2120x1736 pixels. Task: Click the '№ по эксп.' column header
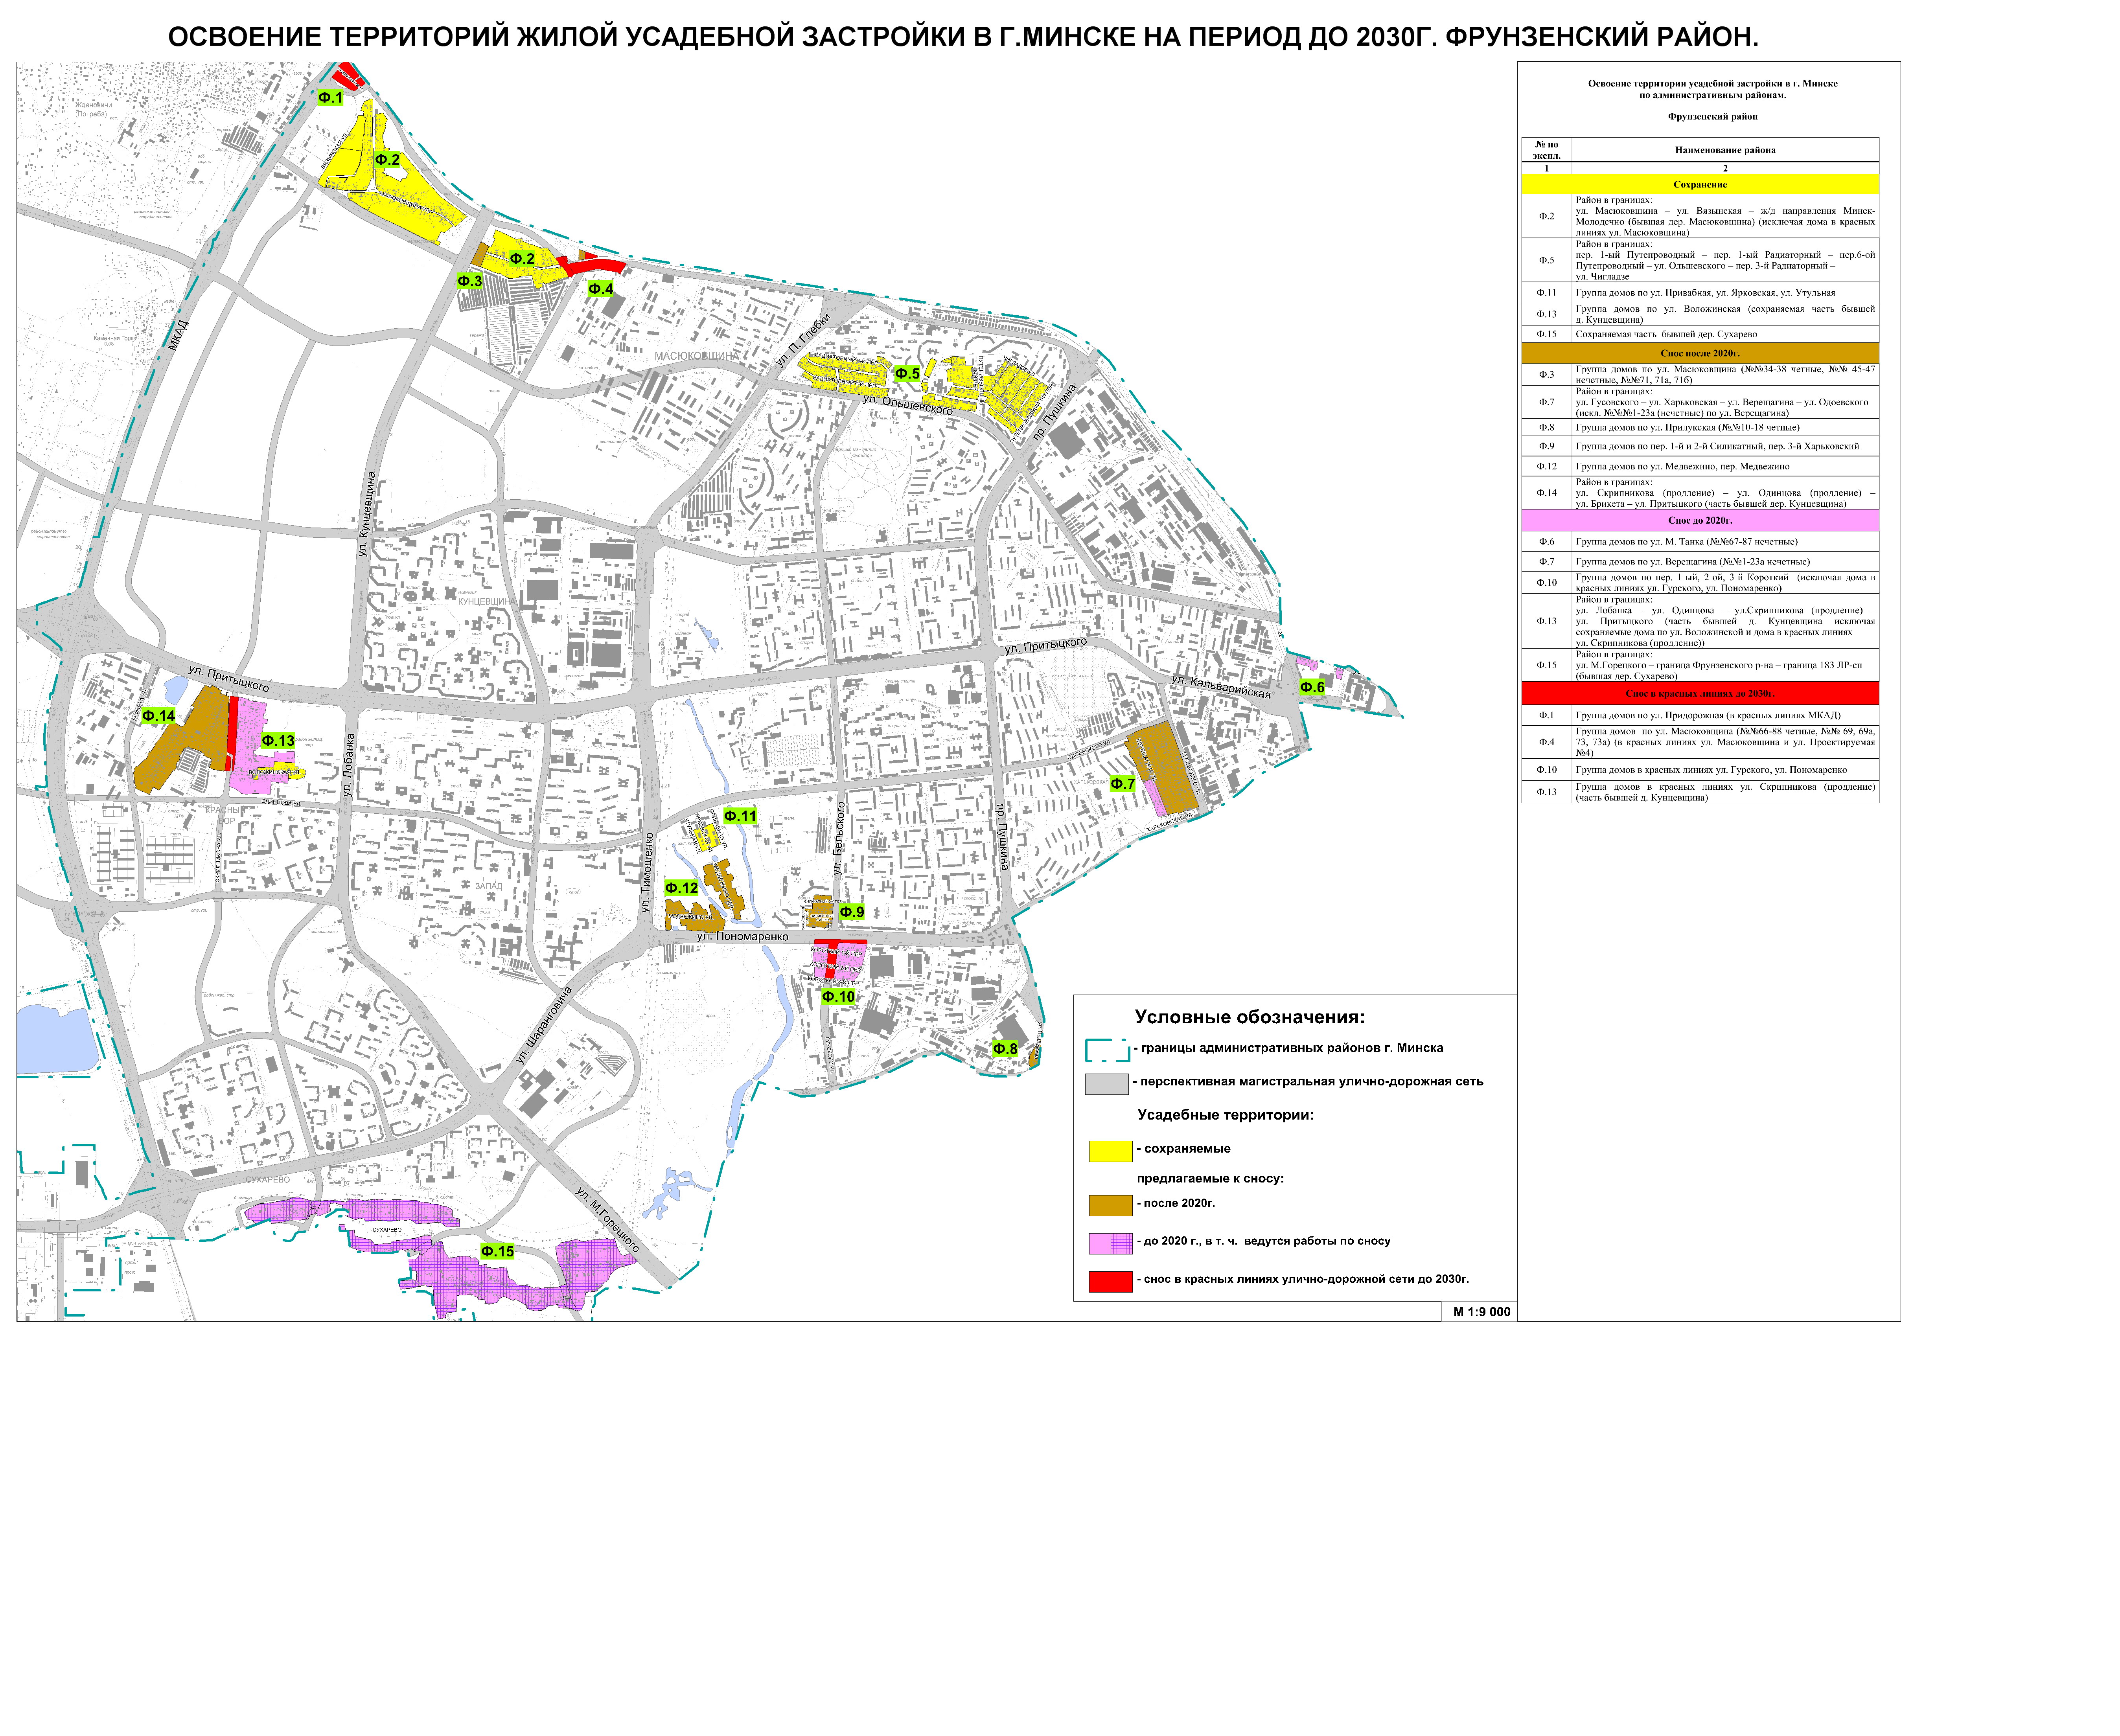[x=1547, y=150]
